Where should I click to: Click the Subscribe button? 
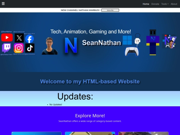coord(110,10)
